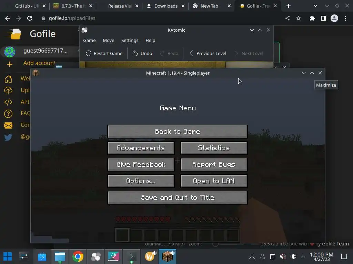Open Gofile contact envelope icon
353x264 pixels.
click(x=8, y=125)
